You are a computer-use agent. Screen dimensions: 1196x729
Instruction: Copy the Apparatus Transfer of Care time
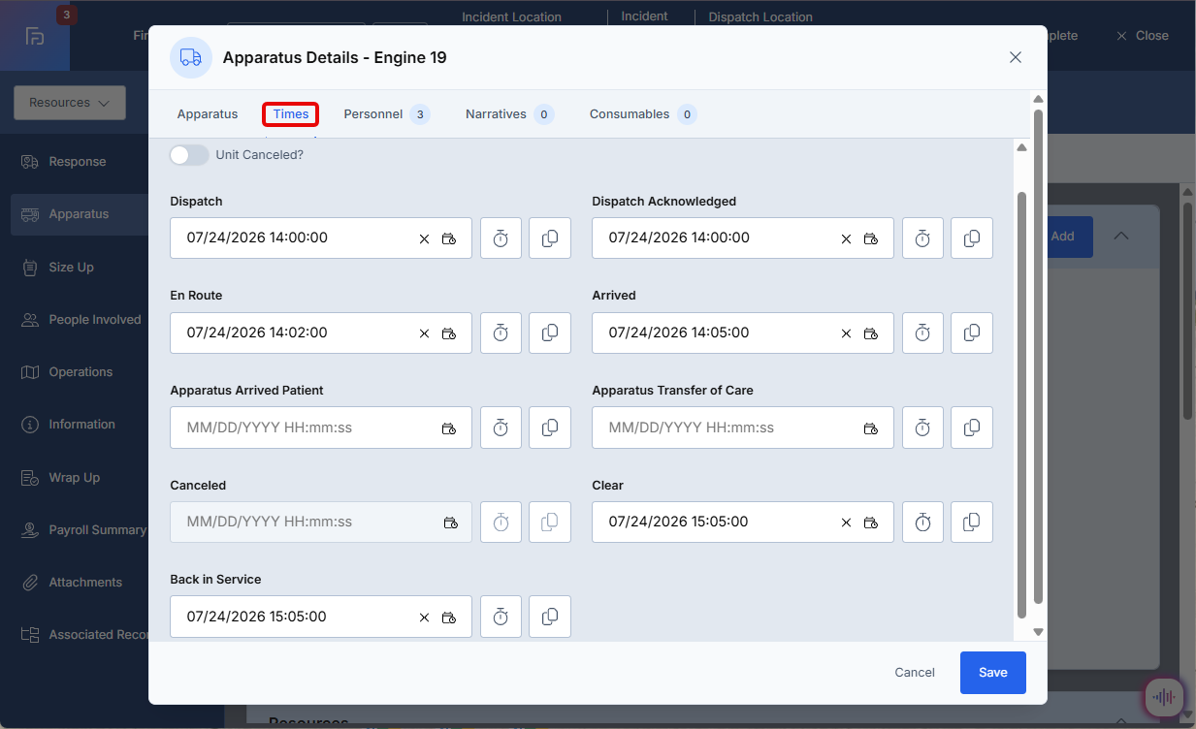[x=972, y=428]
